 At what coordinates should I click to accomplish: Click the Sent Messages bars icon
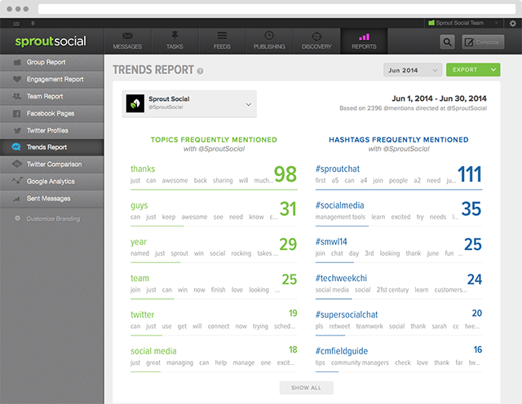(16, 199)
